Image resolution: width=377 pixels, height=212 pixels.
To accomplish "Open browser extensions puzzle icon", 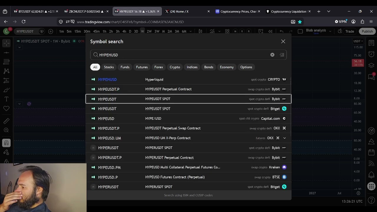I will coord(362,21).
